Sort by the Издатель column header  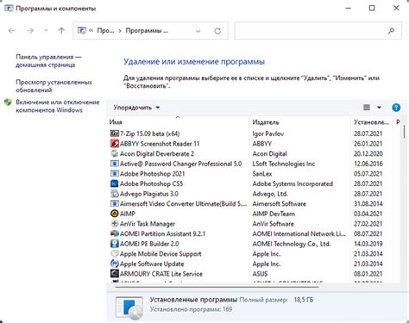(299, 122)
